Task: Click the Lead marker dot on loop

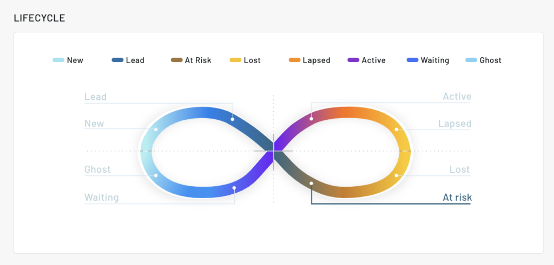Action: [233, 119]
